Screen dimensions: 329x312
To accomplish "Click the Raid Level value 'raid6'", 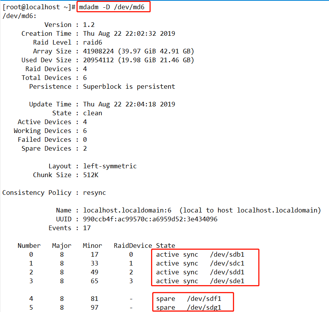I will click(93, 42).
